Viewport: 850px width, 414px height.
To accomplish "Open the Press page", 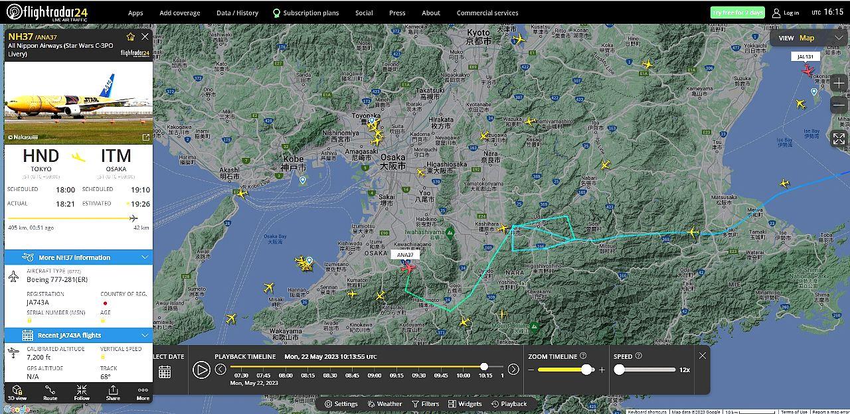I will (397, 13).
